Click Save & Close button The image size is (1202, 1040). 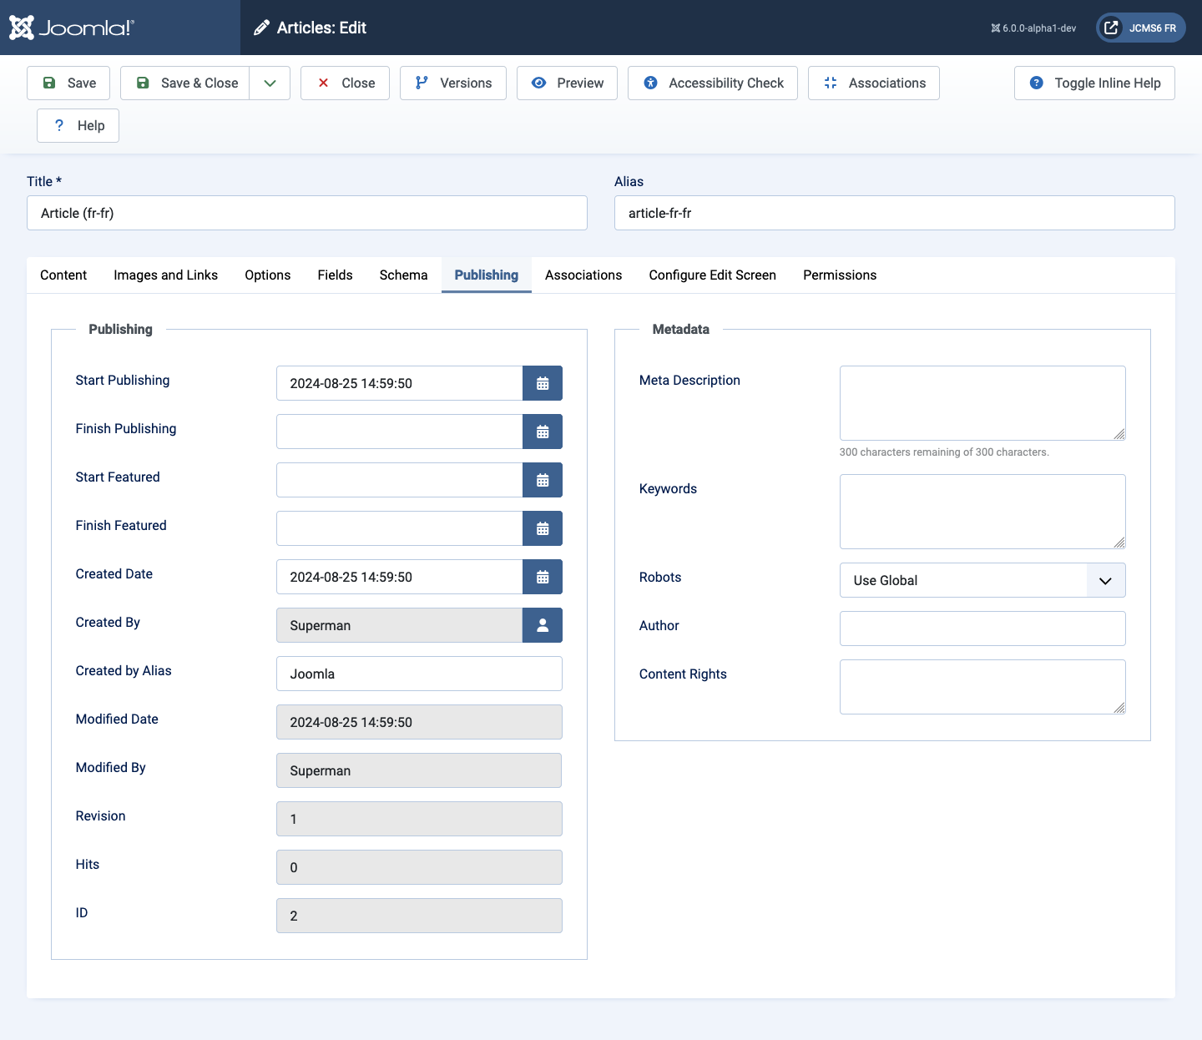click(185, 83)
